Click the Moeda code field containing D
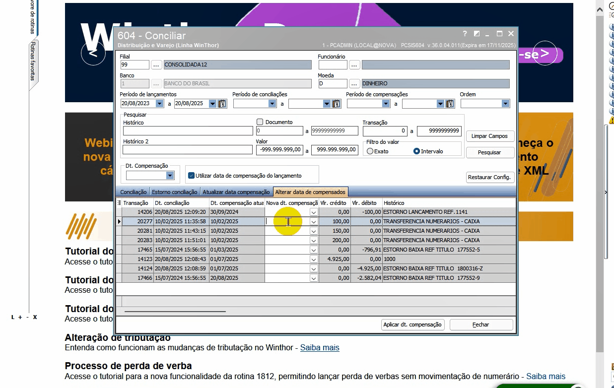This screenshot has width=614, height=388. point(333,83)
